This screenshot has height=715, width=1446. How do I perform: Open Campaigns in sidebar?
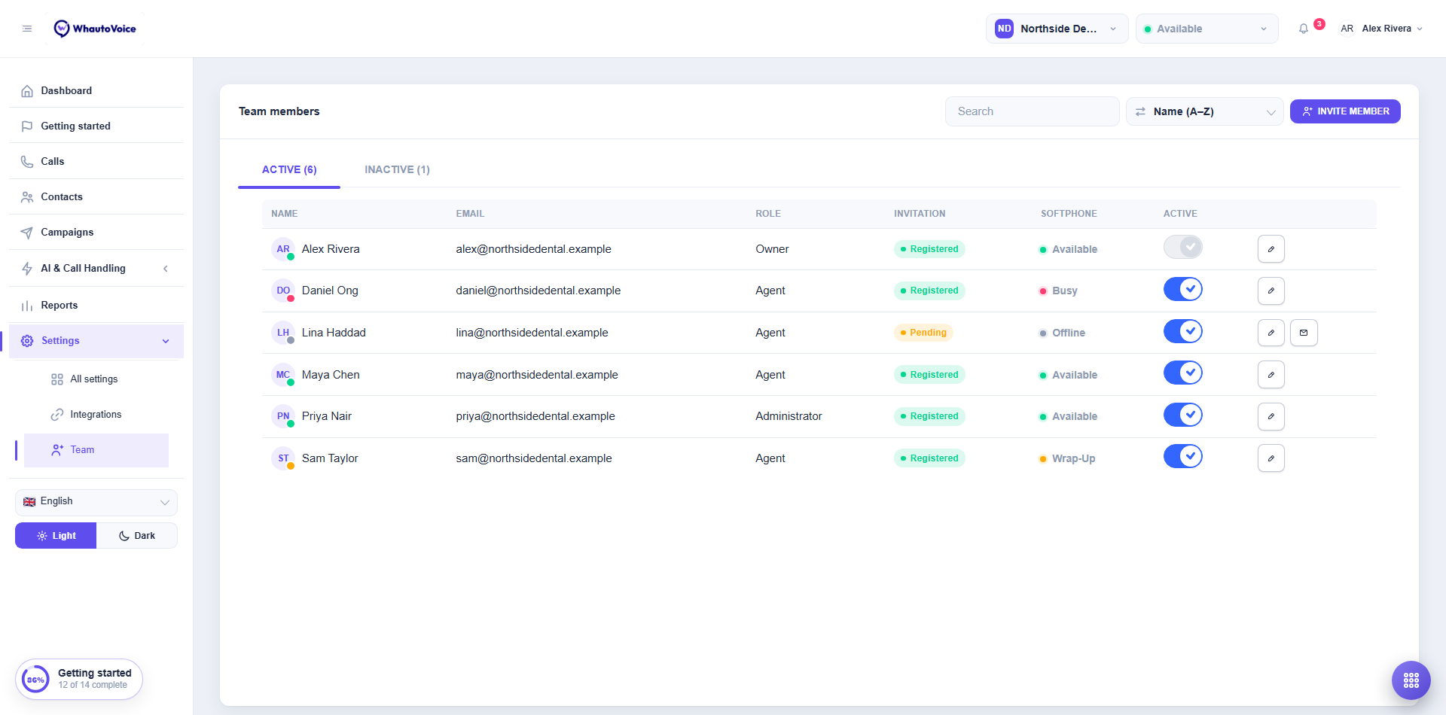pos(96,232)
